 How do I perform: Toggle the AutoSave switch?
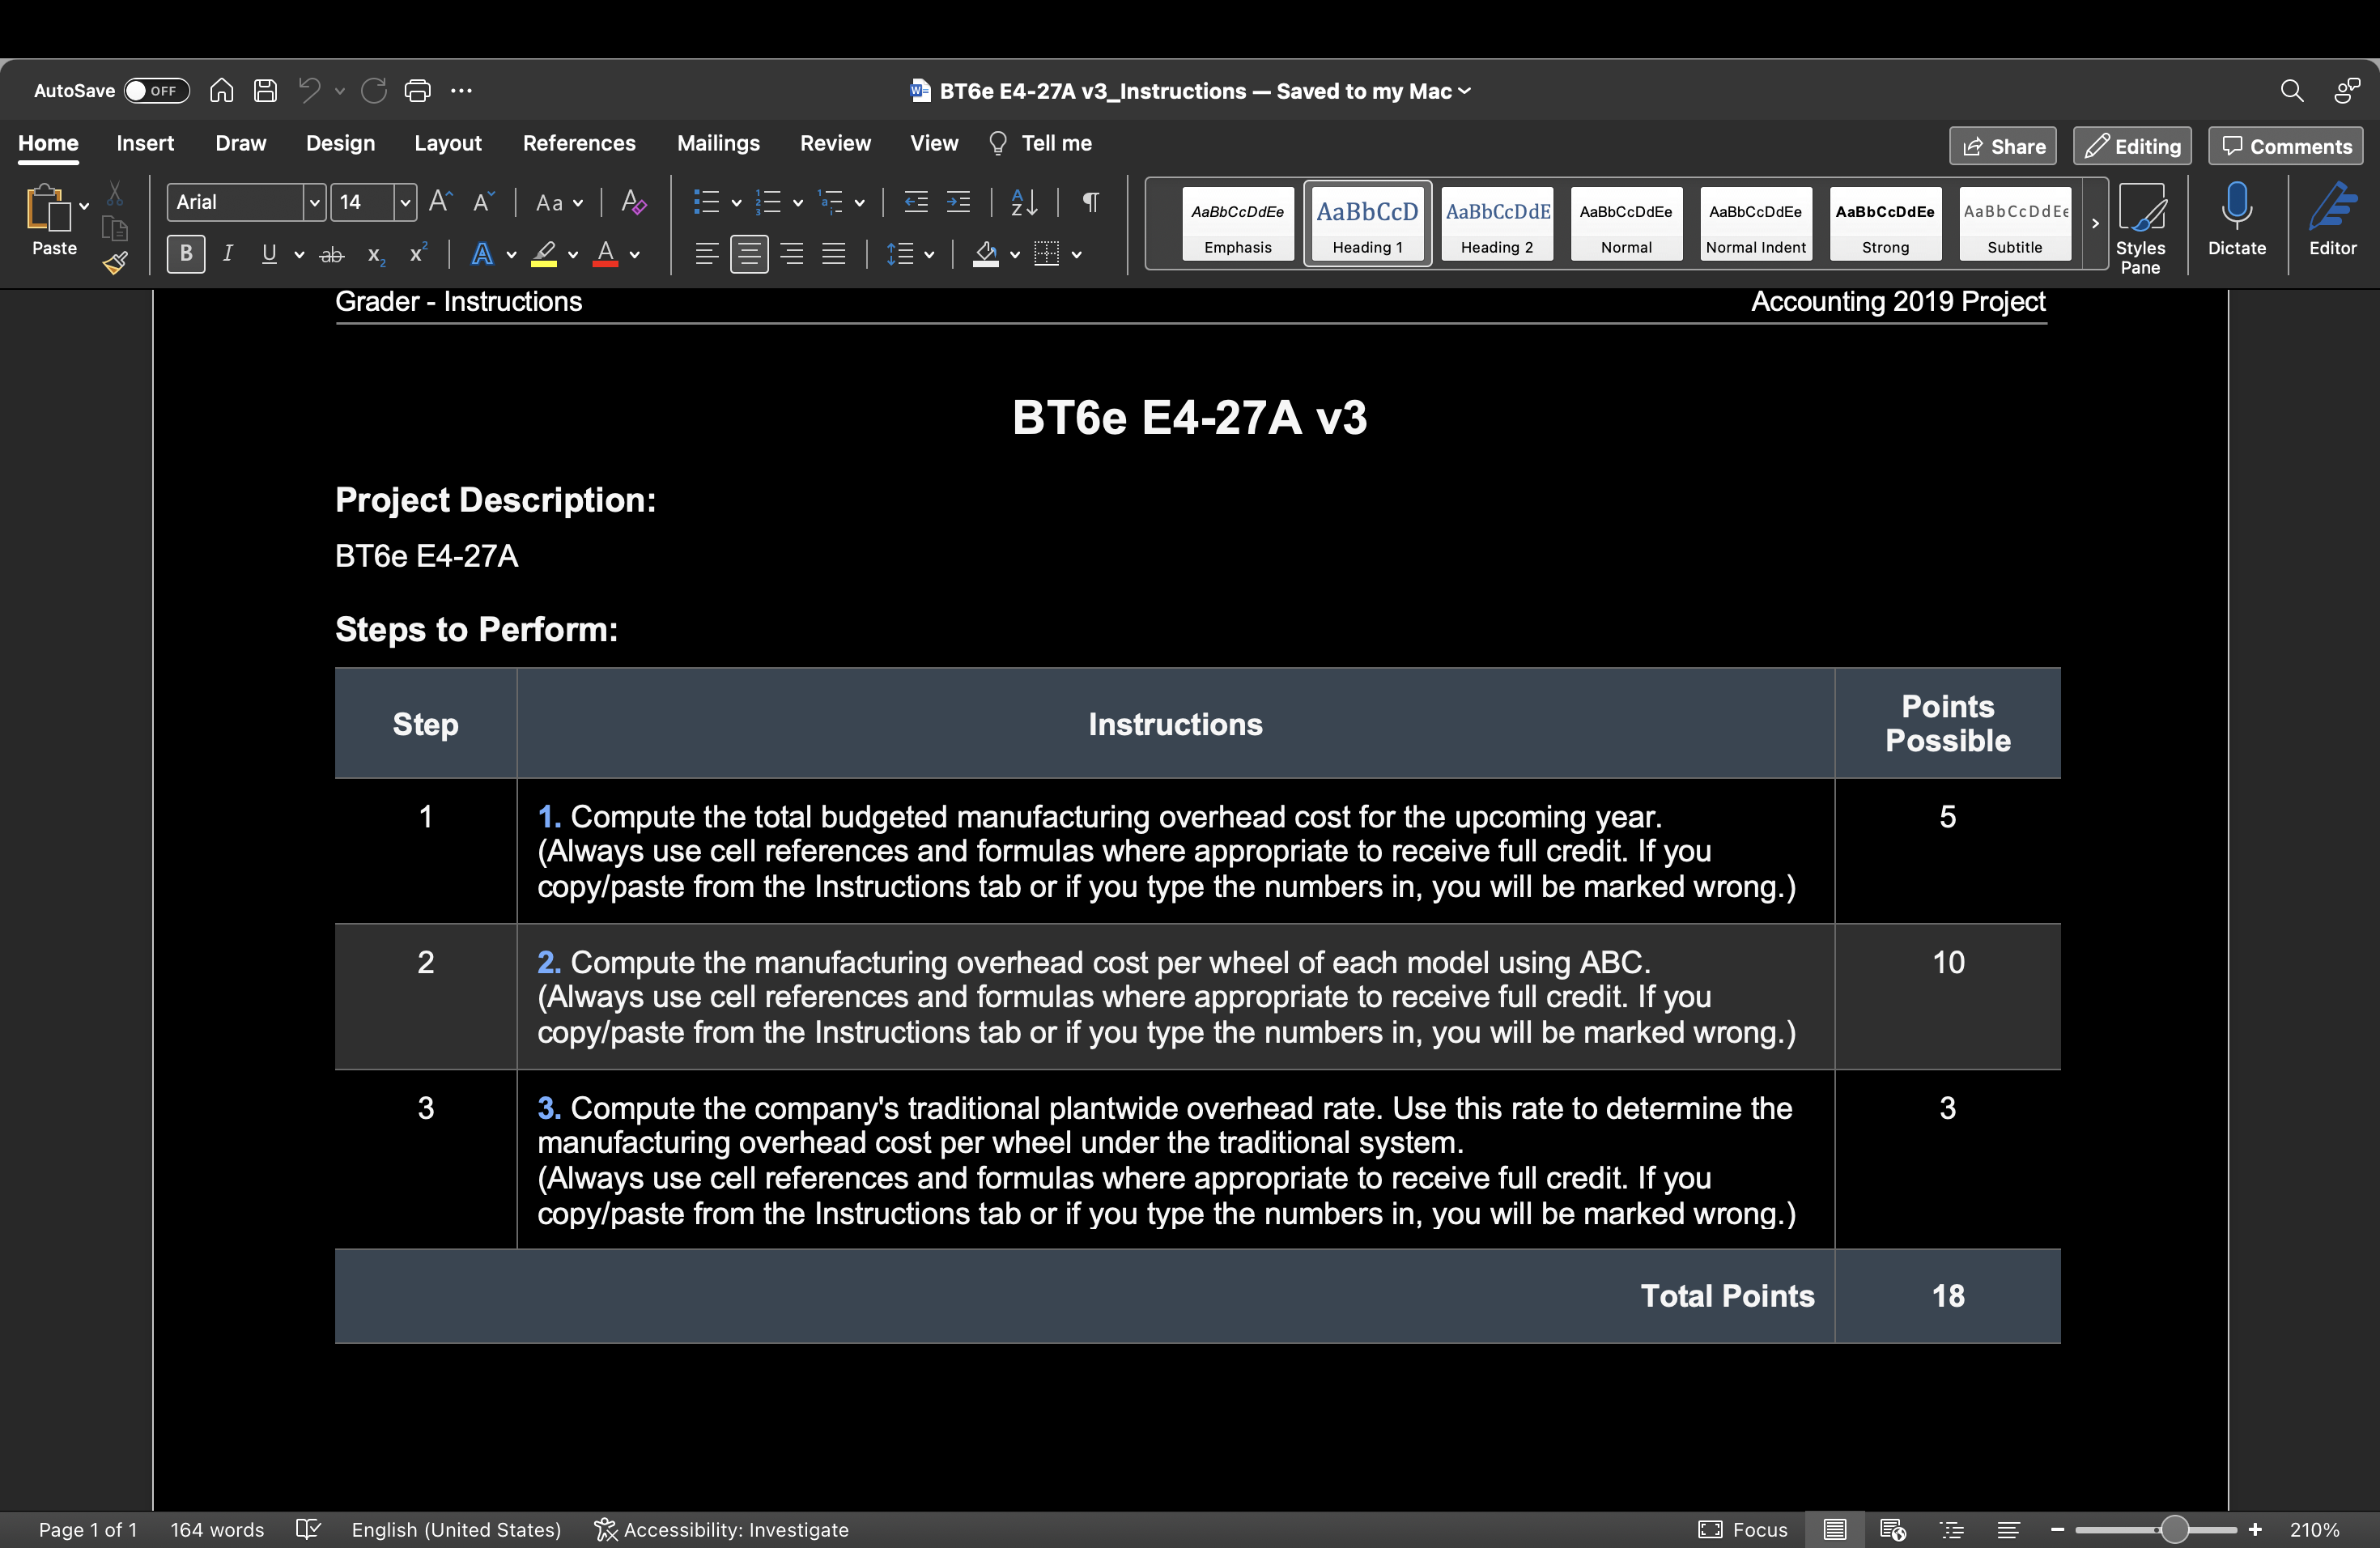[x=156, y=91]
